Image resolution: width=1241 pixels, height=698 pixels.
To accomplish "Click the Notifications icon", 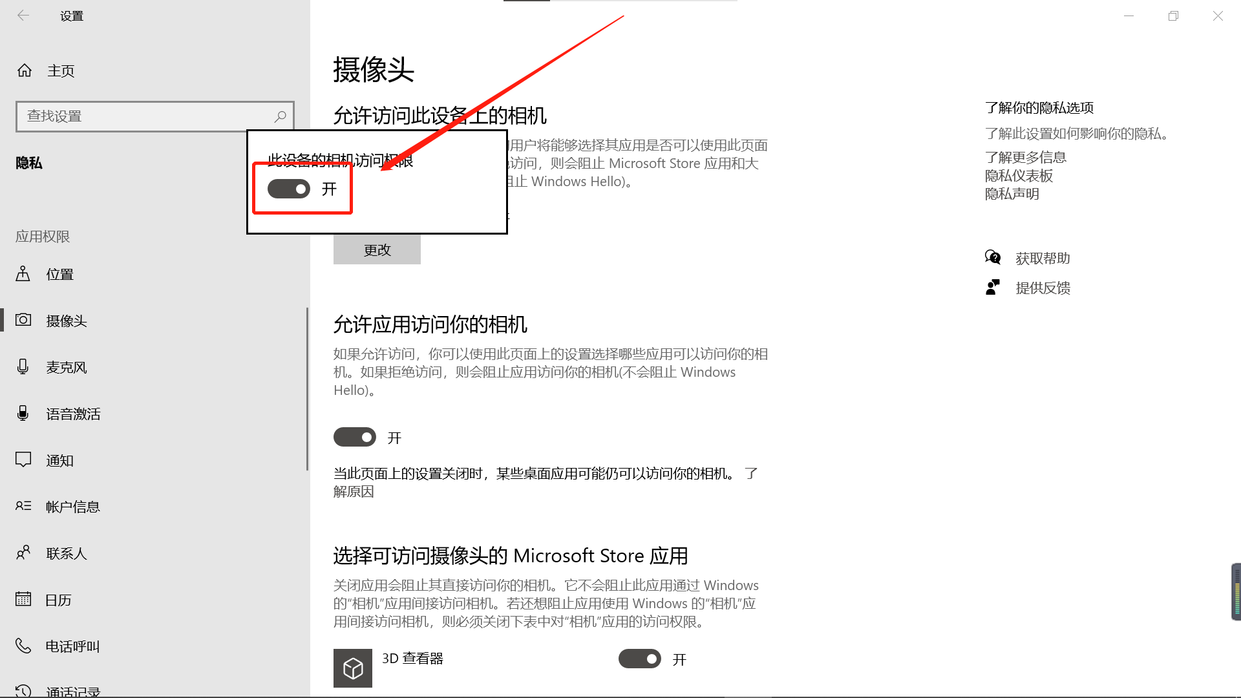I will click(23, 460).
